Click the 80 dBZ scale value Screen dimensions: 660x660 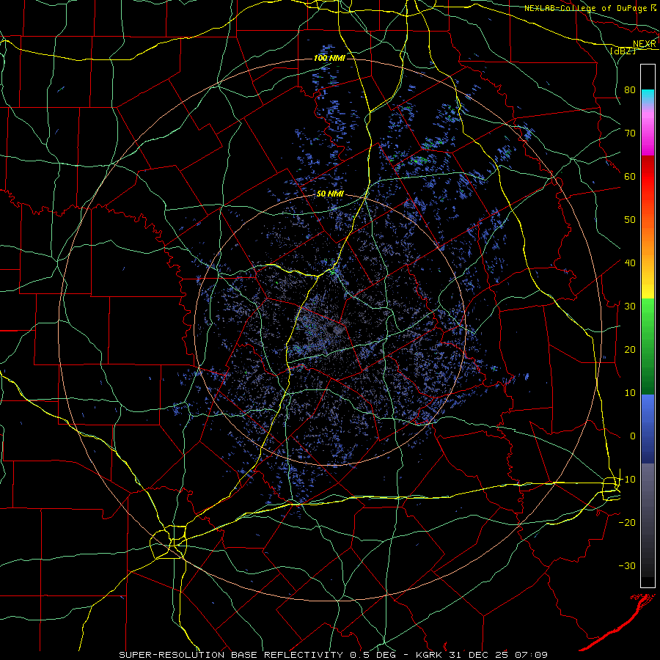630,89
